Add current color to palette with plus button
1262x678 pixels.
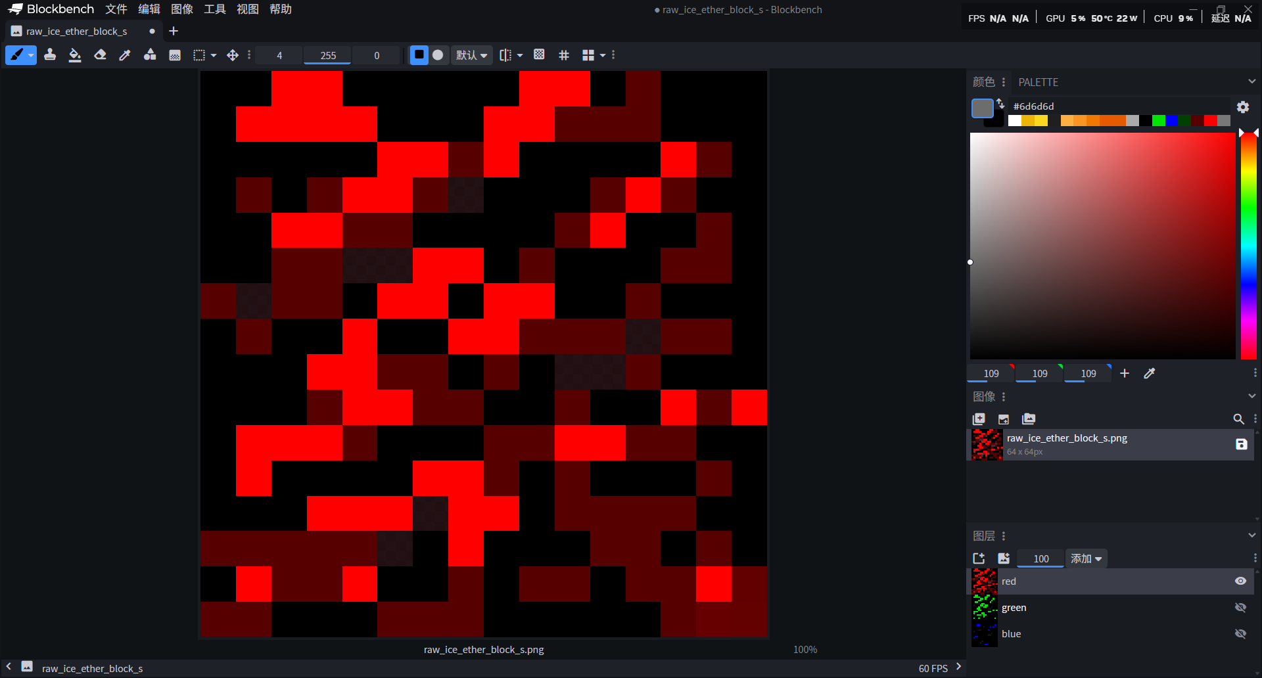(1125, 373)
